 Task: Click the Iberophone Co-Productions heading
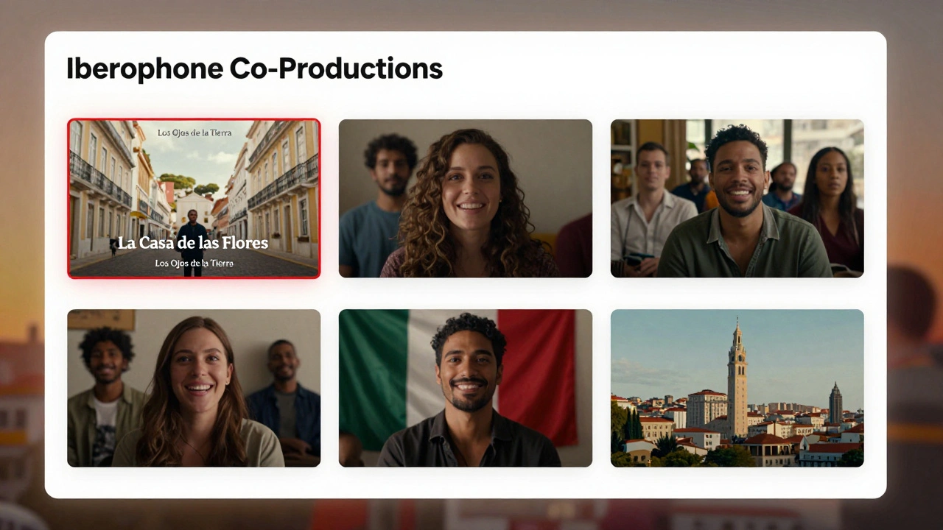[255, 68]
